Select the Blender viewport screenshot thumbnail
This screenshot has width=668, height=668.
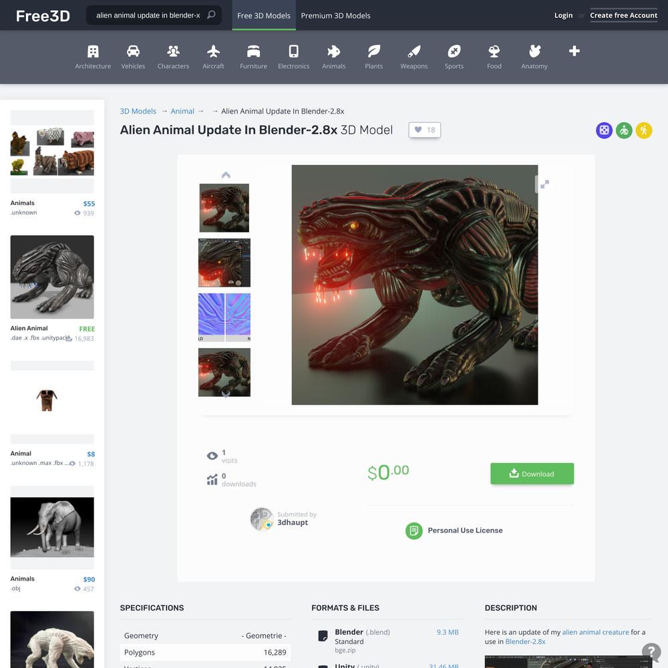point(224,263)
